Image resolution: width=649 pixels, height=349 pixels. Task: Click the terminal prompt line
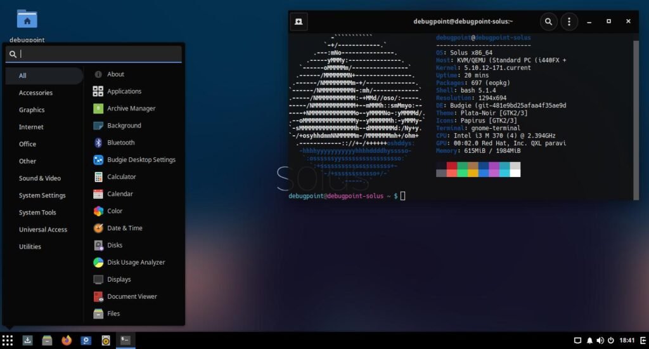pos(347,196)
